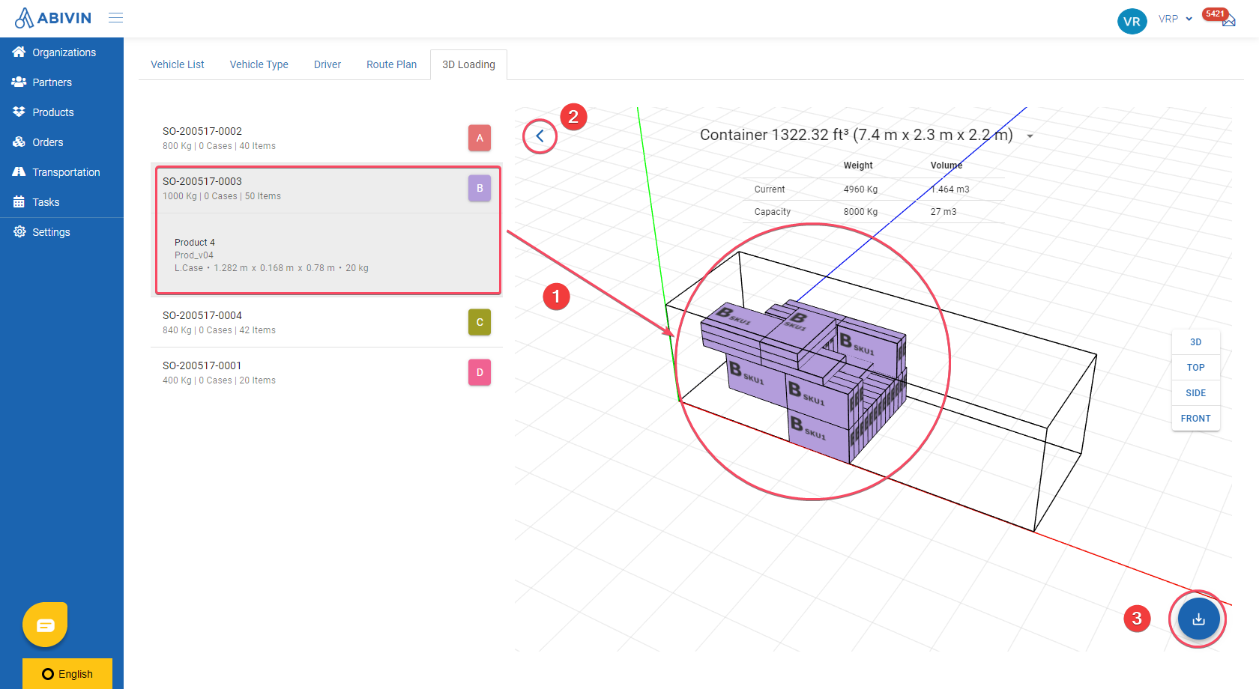Click the capacity 8000 Kg value

coord(860,212)
